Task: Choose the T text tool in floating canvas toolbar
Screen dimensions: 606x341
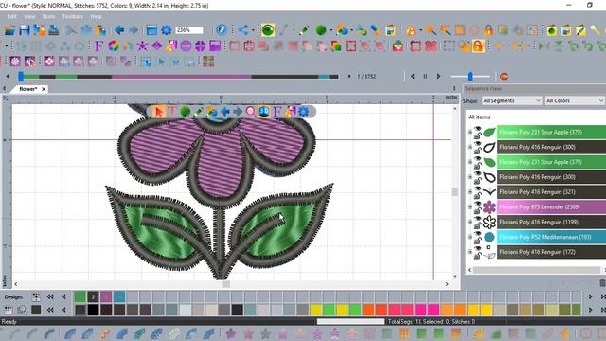Action: (172, 112)
